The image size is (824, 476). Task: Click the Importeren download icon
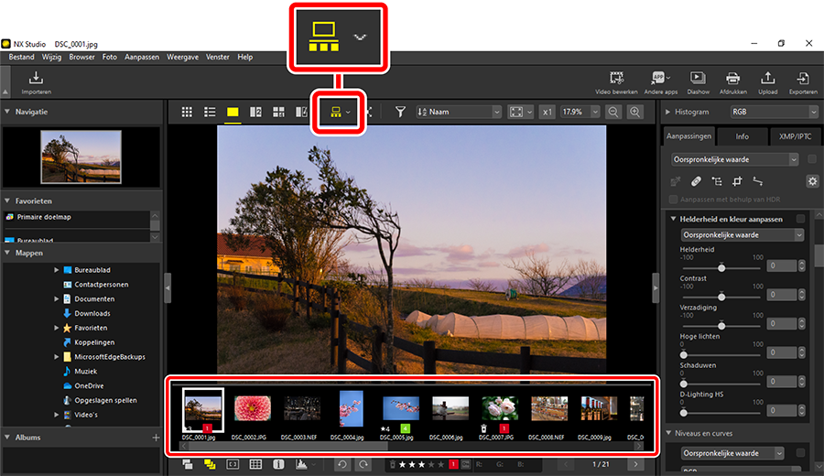click(36, 79)
